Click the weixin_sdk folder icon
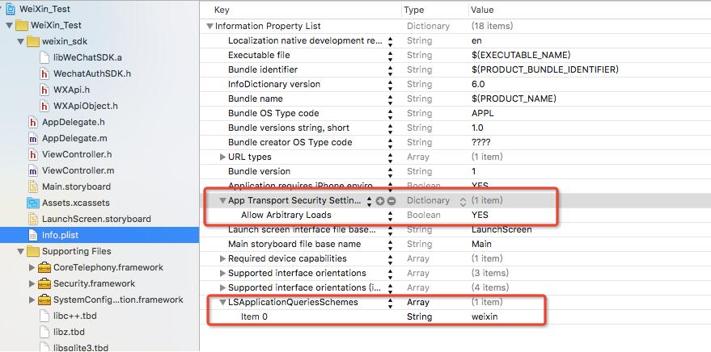 pyautogui.click(x=33, y=41)
